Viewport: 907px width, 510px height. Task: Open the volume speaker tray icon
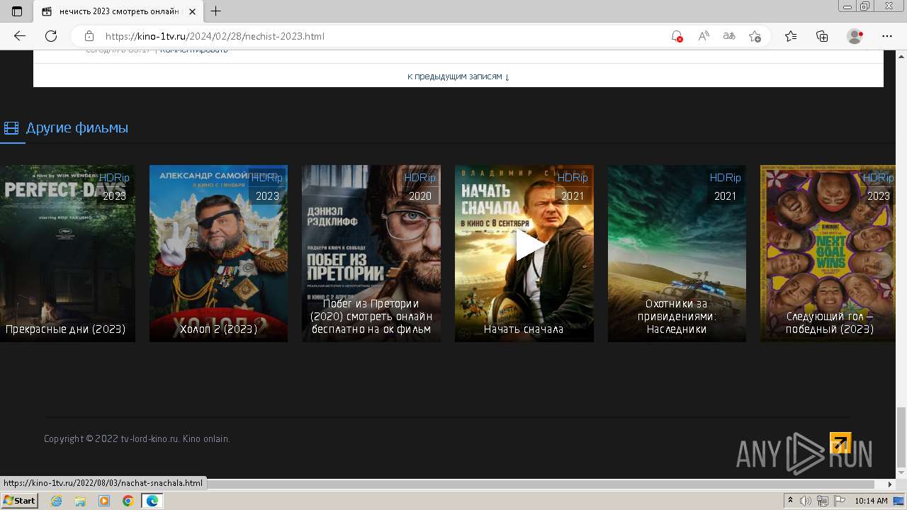click(x=806, y=501)
